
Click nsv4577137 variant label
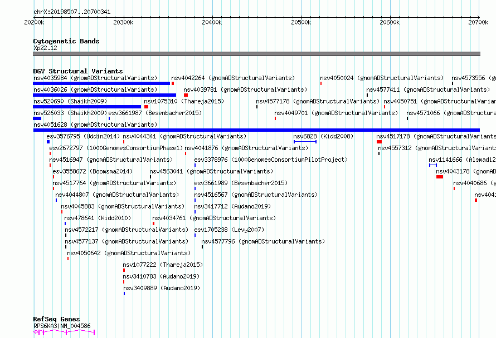[x=127, y=241]
